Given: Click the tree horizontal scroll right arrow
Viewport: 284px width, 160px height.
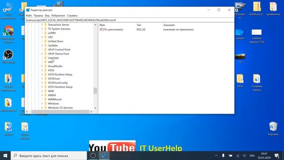Looking at the screenshot, I should (91, 112).
